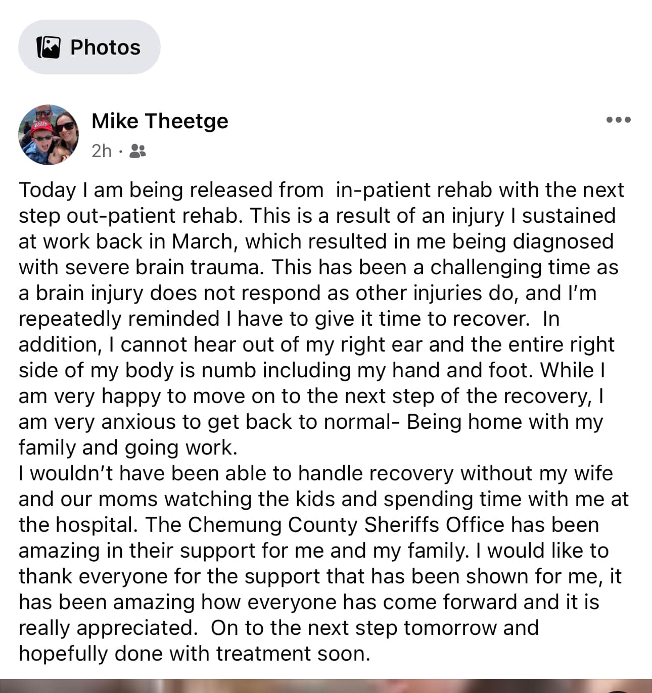Click the picture icon in the Photos button
The height and width of the screenshot is (693, 652).
tap(49, 47)
